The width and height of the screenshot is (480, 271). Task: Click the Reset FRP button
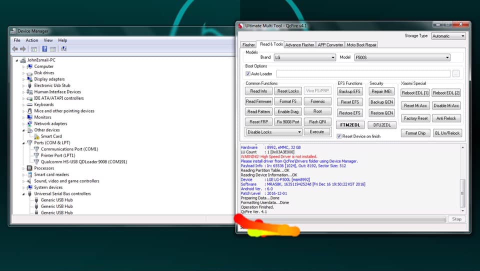(x=258, y=122)
